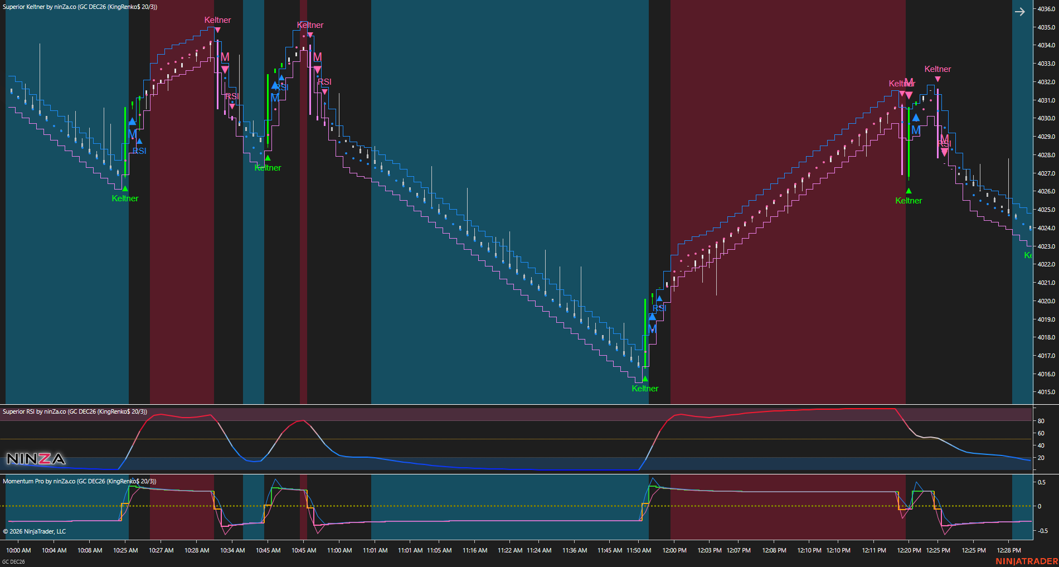Click the -0.5 value on Momentum axis
Viewport: 1059px width, 567px height.
click(1042, 531)
